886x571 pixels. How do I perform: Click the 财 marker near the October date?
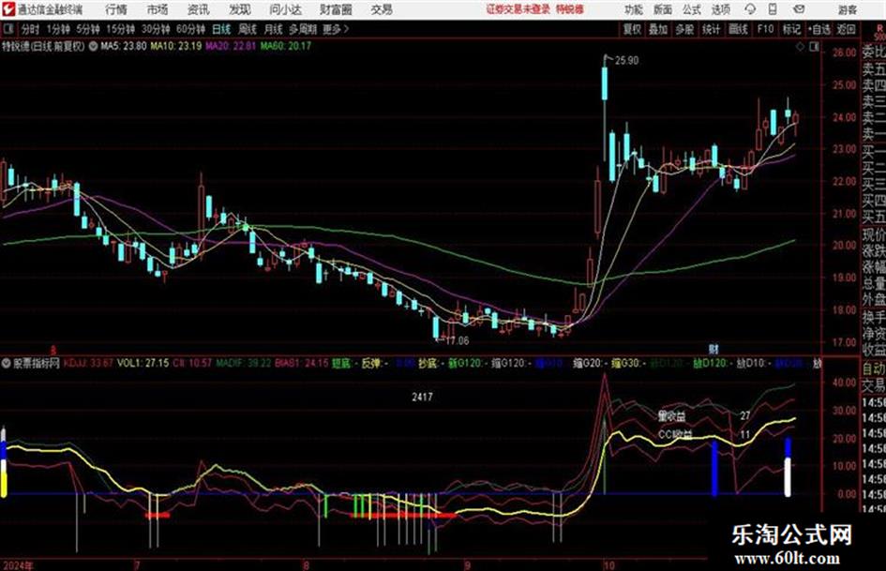click(713, 349)
